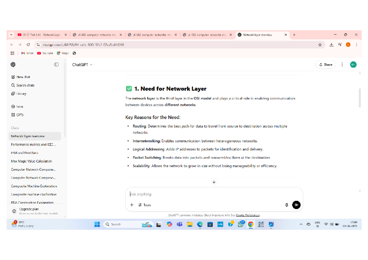Screen dimensions: 368x260
Task: Click the Share button
Action: (x=325, y=65)
